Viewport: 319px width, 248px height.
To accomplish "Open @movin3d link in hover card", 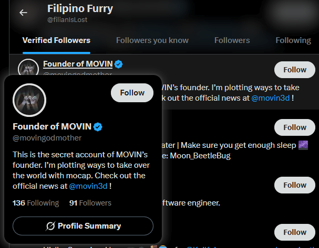I will tap(89, 186).
